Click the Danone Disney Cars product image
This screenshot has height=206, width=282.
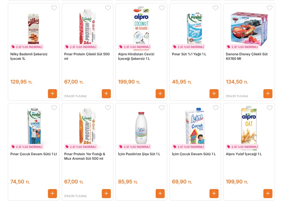tap(249, 28)
